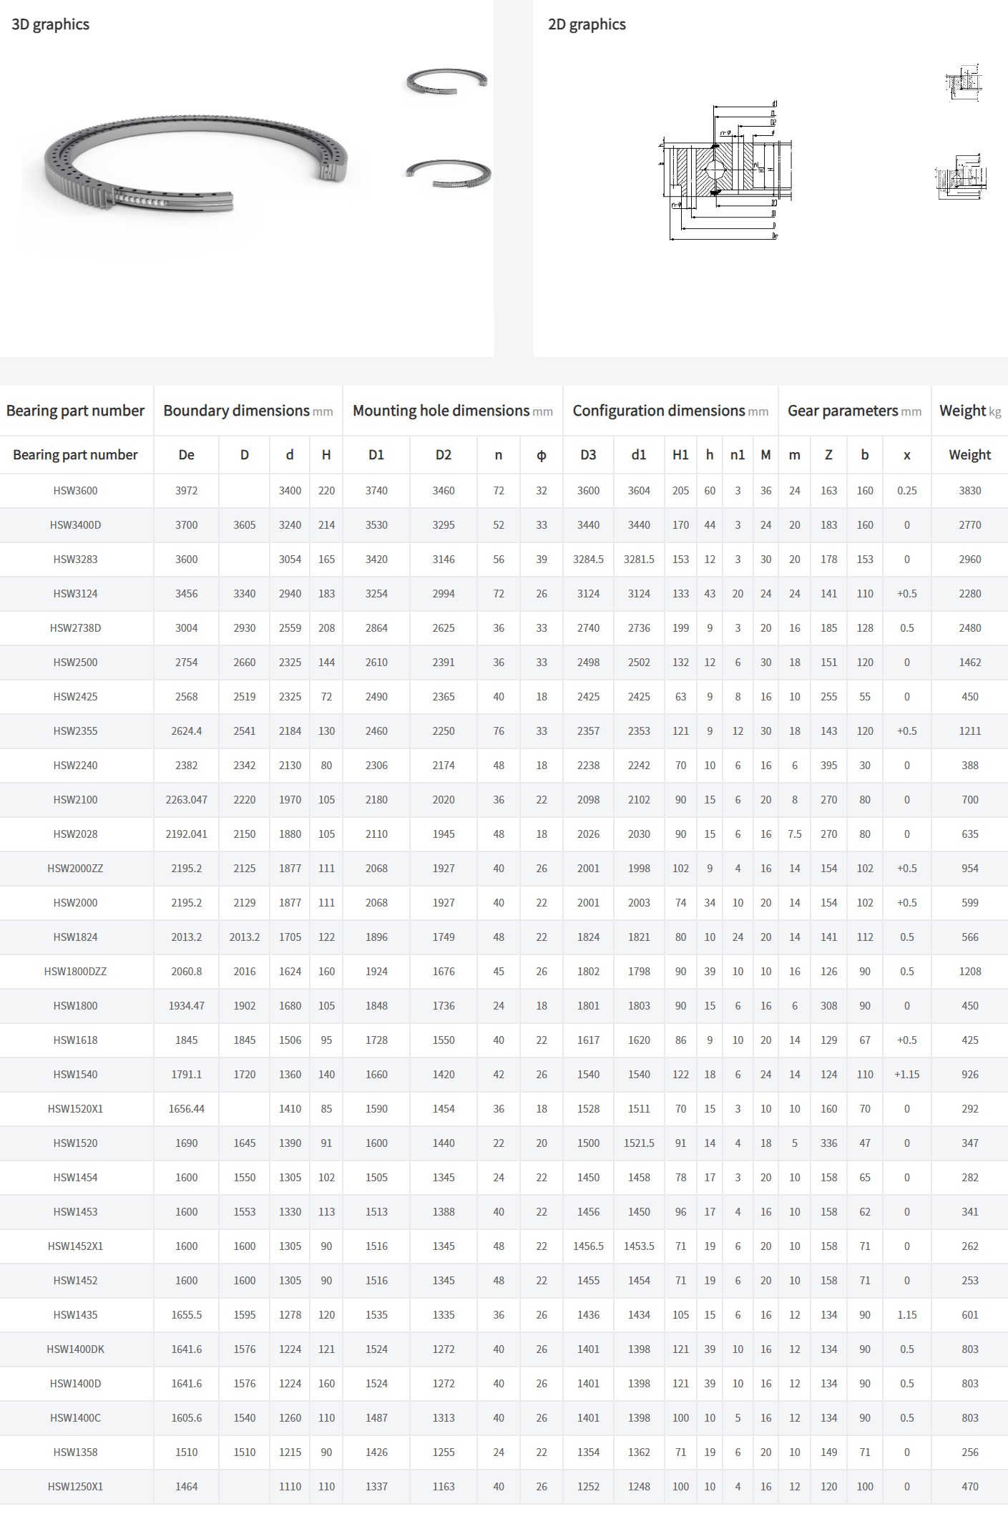Click the 395 Z value for HSW2240
The width and height of the screenshot is (1008, 1524).
point(828,766)
